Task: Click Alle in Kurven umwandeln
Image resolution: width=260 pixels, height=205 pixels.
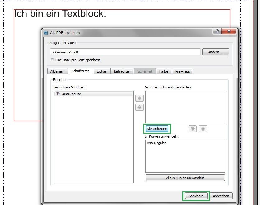Action: 185,178
